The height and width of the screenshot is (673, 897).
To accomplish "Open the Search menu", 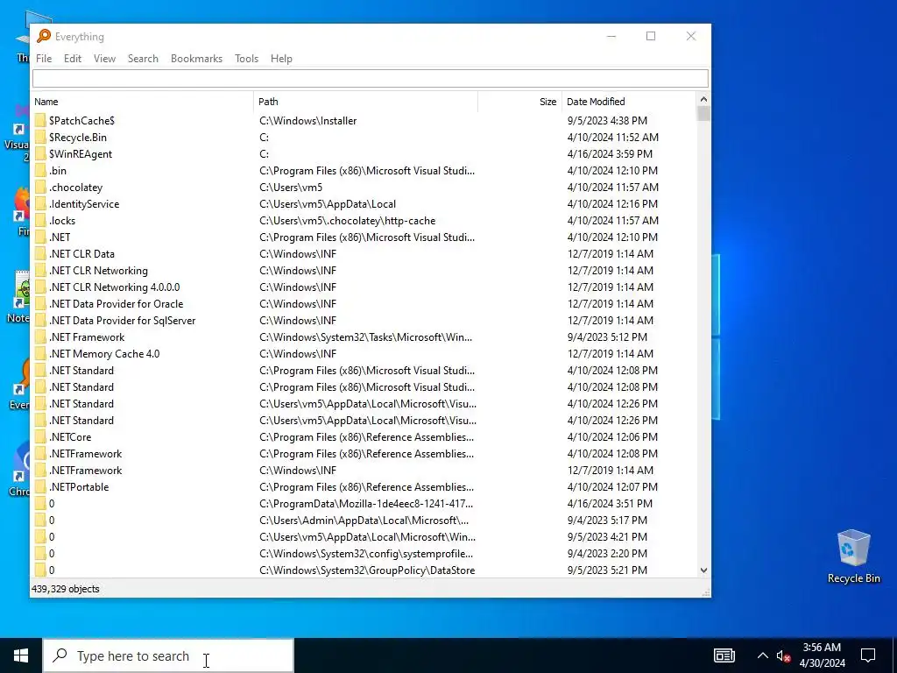I will [x=143, y=59].
